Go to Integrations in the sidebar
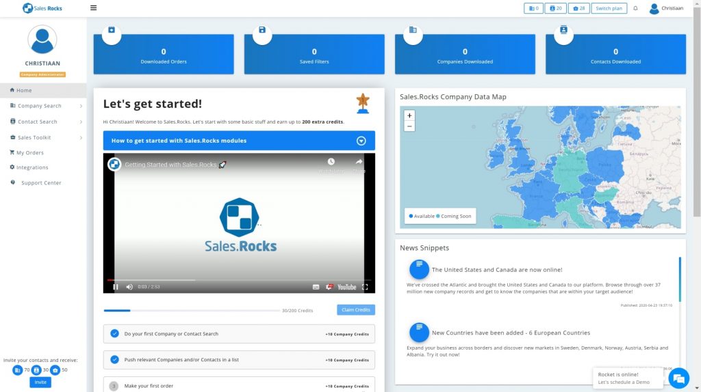 click(31, 167)
